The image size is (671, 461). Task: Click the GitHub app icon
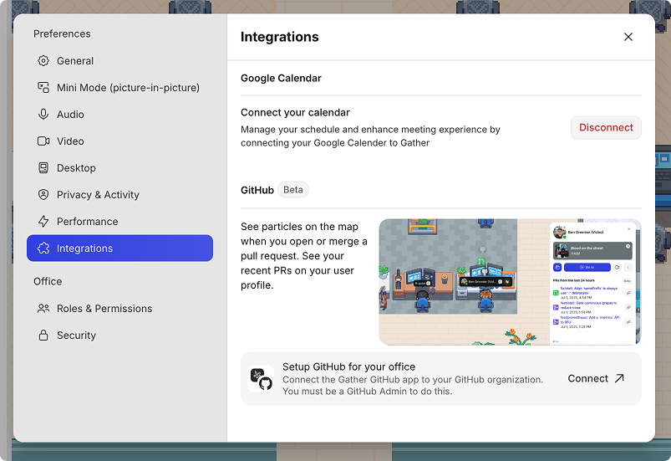[261, 379]
